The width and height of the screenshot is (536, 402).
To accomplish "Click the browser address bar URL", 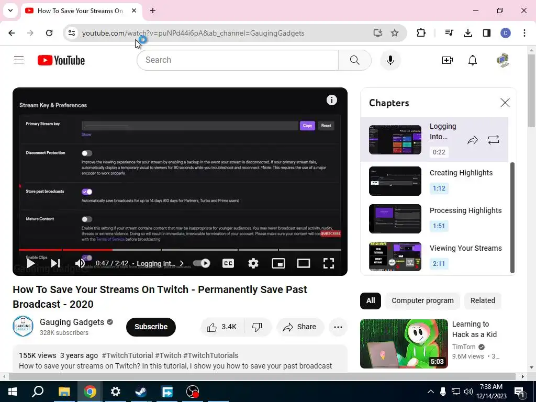I will (x=193, y=33).
